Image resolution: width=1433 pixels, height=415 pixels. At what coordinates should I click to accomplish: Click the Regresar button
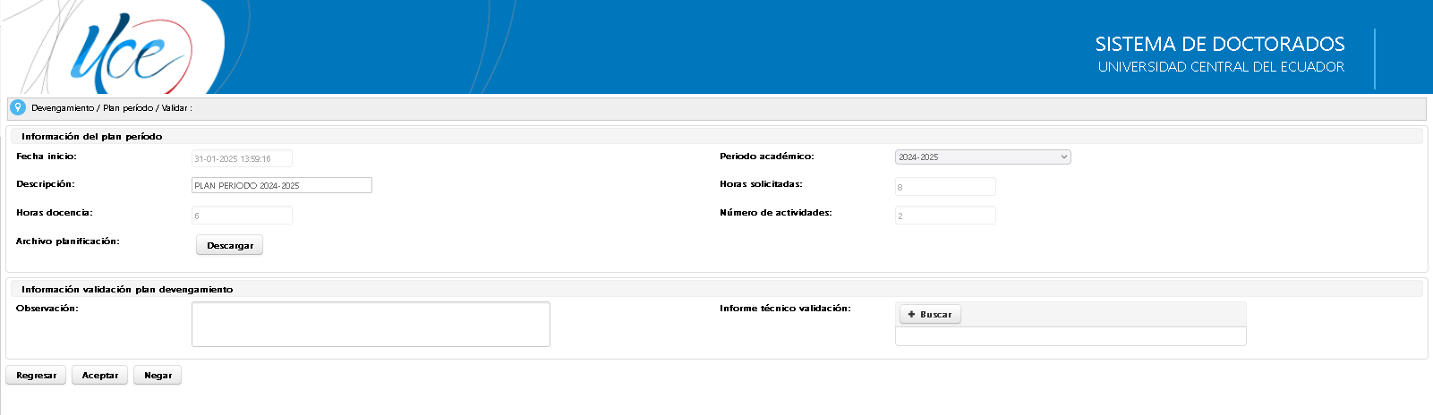36,376
